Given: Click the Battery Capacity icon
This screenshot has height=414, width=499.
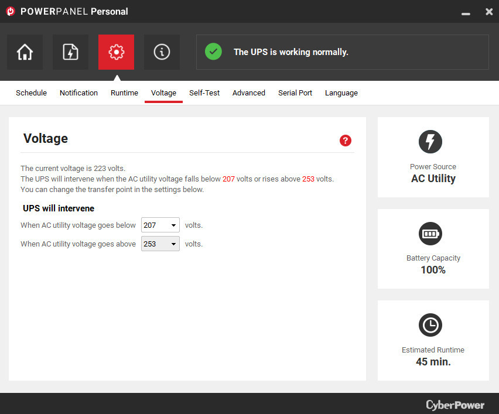Looking at the screenshot, I should click(x=430, y=234).
